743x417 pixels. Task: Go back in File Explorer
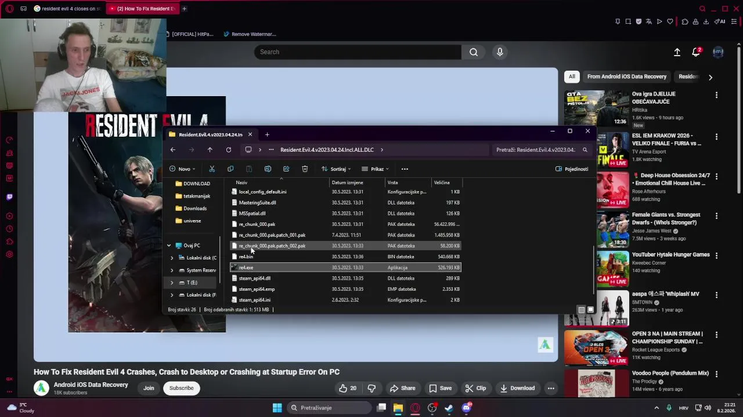[x=173, y=150]
